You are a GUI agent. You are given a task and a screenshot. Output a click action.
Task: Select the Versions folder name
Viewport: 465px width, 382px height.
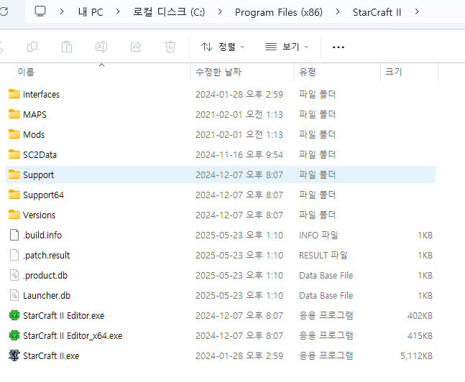pos(39,215)
